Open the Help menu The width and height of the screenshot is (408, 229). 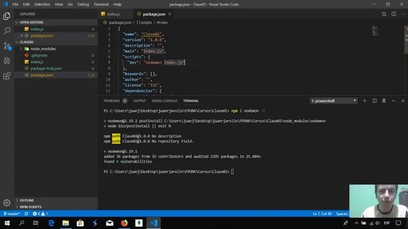point(117,4)
